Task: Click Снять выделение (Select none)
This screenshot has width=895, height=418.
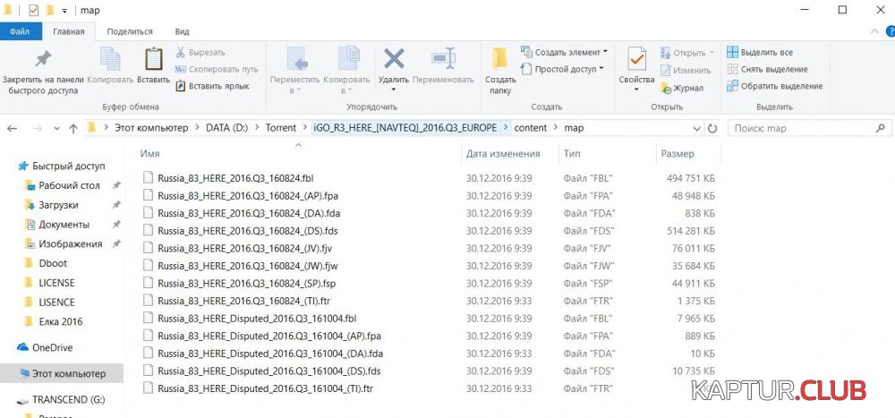Action: 767,69
